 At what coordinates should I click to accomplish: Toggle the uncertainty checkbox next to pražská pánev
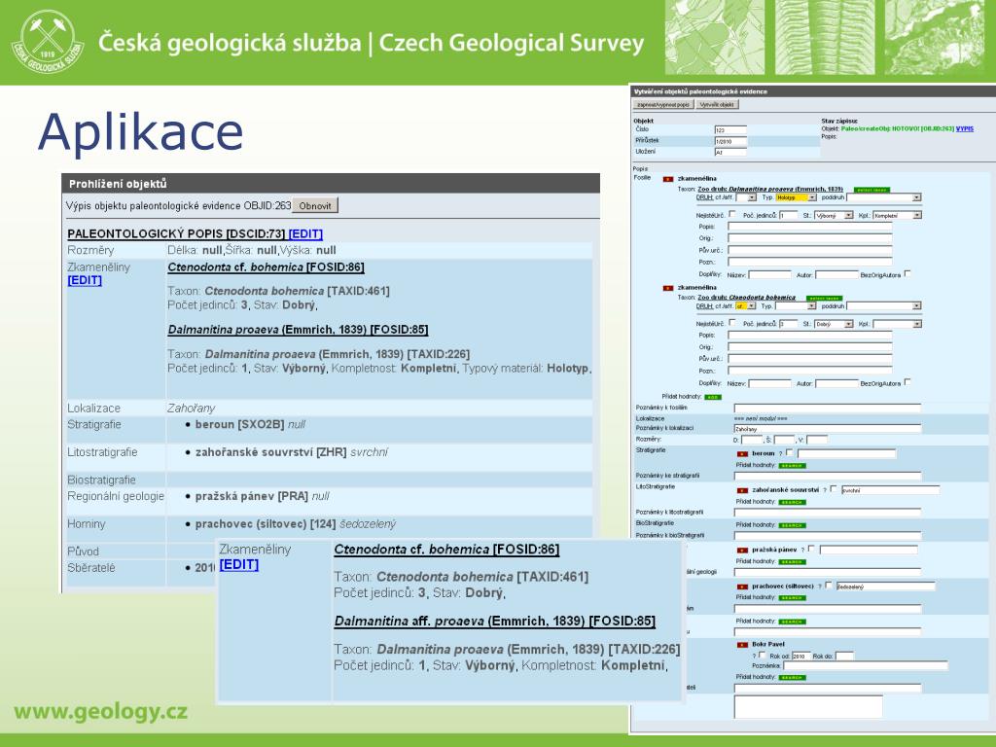click(x=811, y=549)
